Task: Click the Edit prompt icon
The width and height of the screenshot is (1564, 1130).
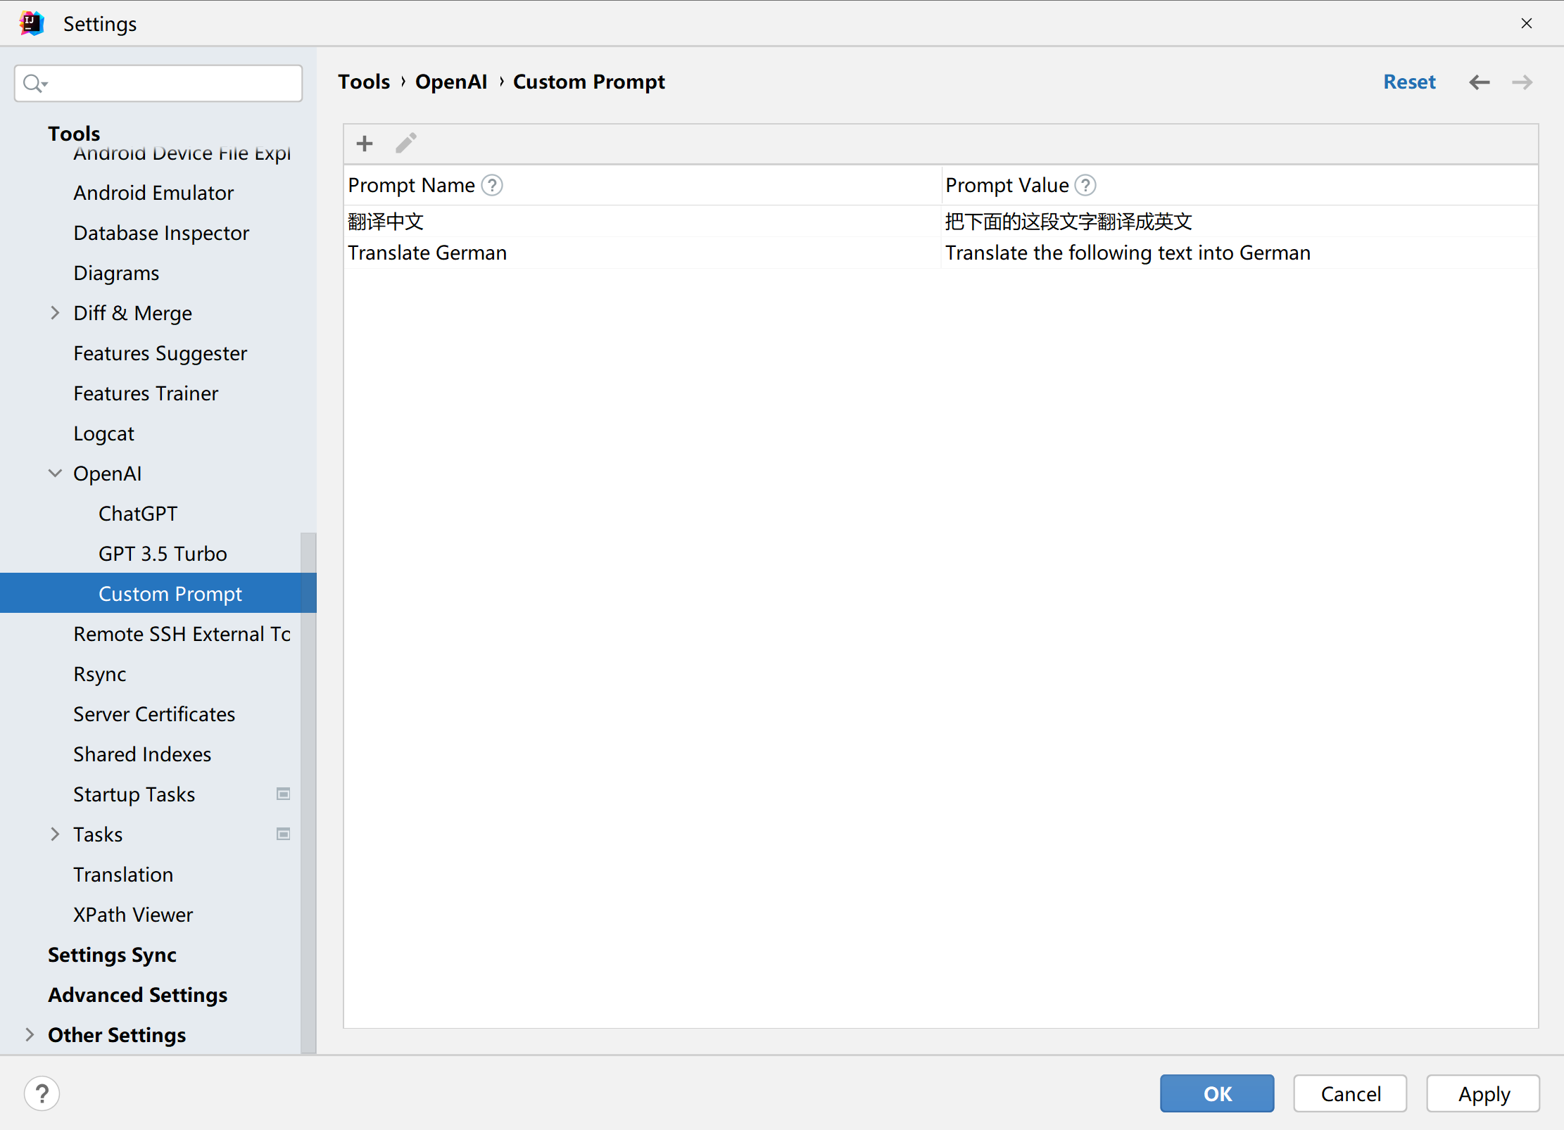Action: 407,144
